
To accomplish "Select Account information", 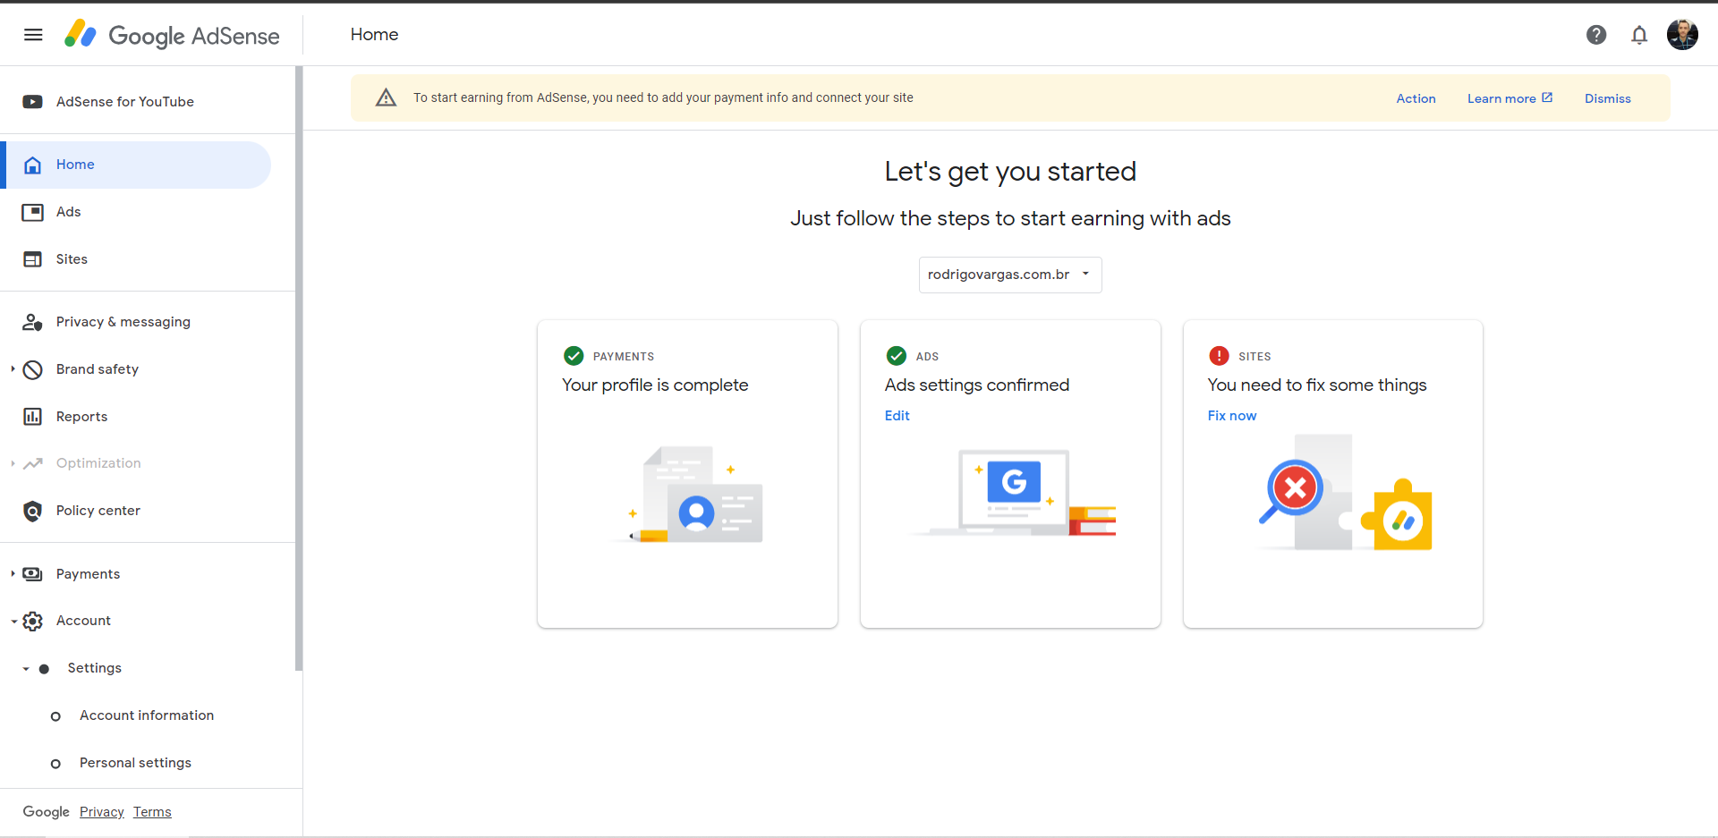I will 148,715.
